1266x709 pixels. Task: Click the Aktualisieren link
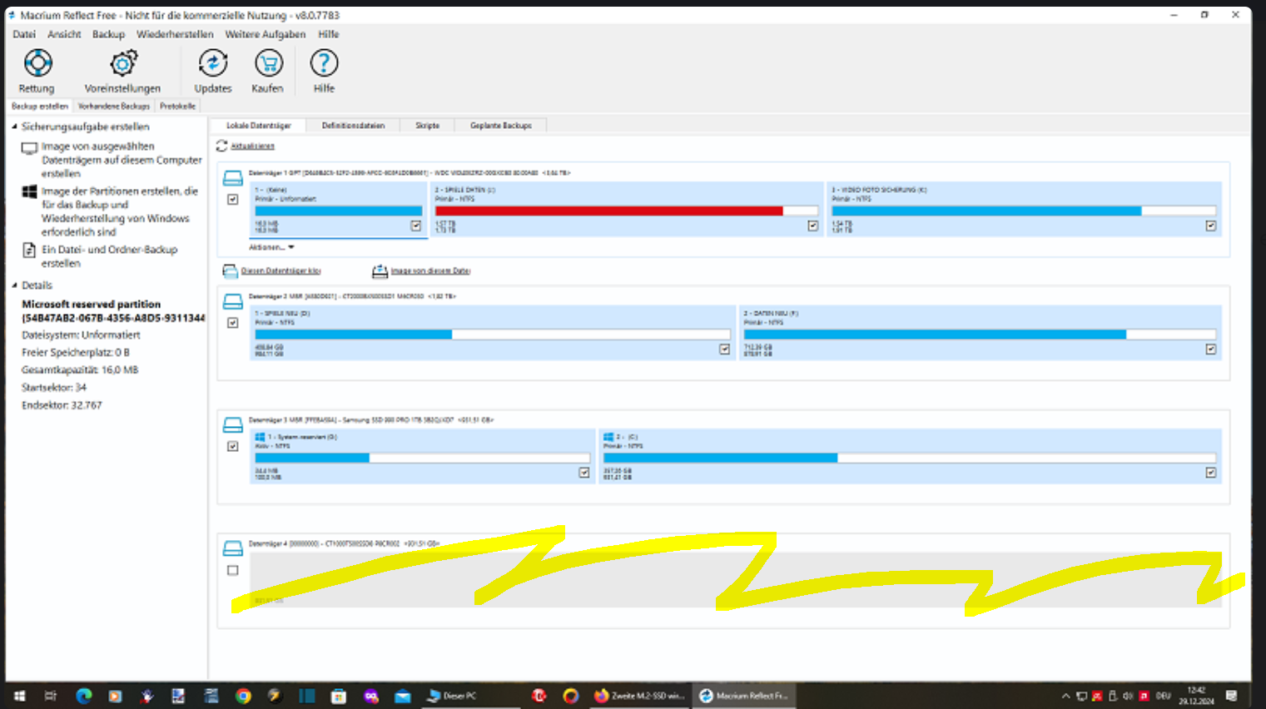pos(252,146)
